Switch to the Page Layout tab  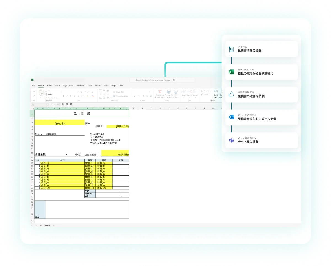68,86
